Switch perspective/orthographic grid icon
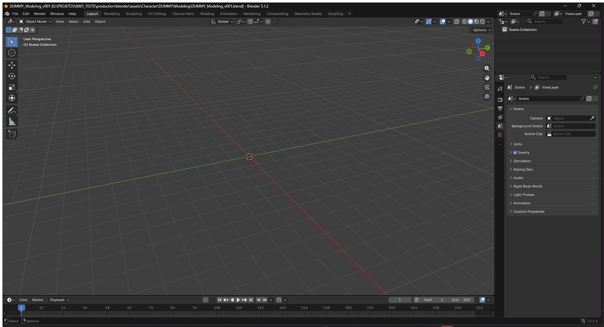 click(487, 96)
